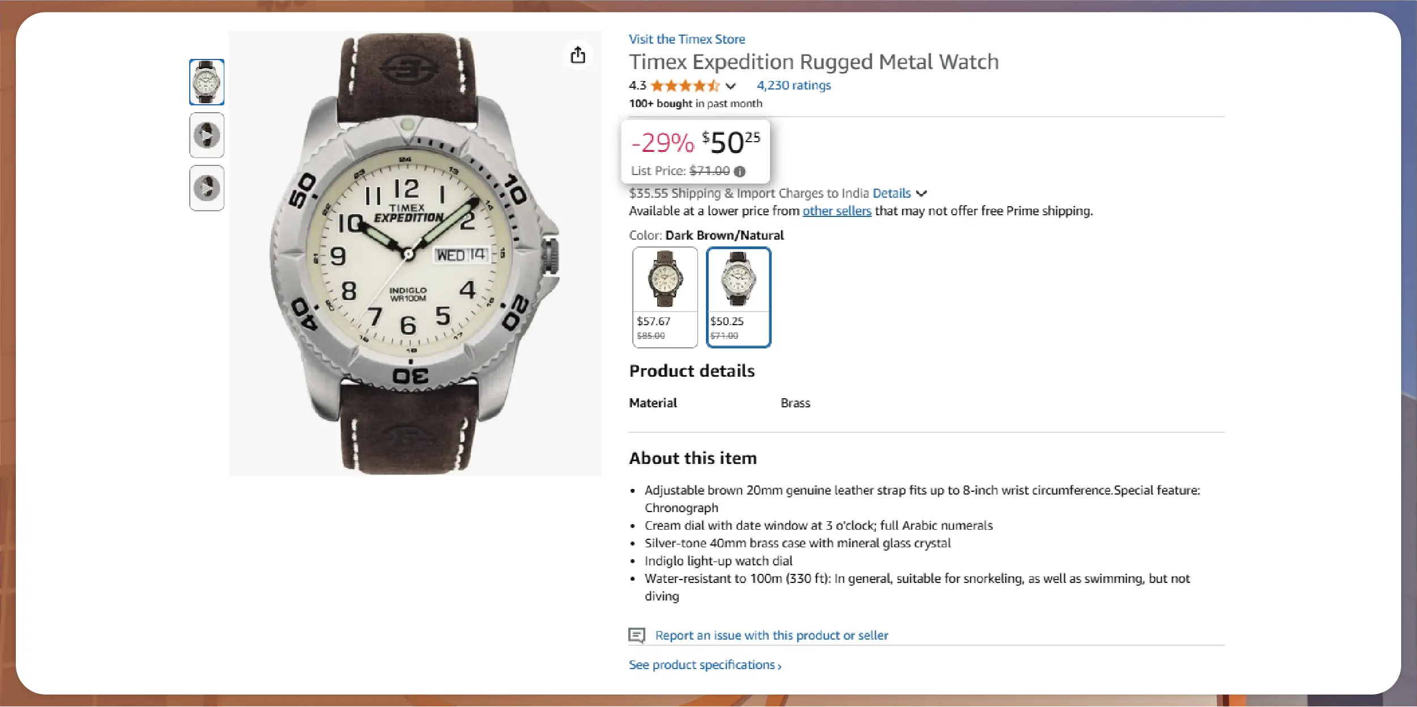This screenshot has width=1417, height=707.
Task: Click the star rating icons
Action: 685,86
